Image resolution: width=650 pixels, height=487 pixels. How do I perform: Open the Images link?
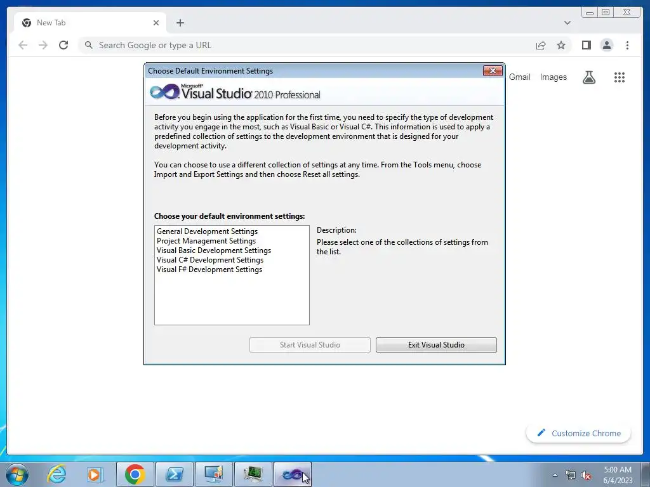(553, 77)
